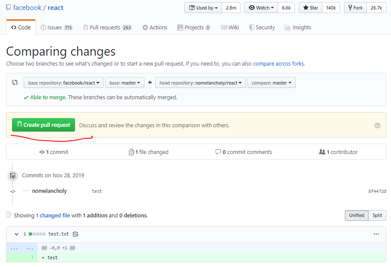391x267 pixels.
Task: Click the Commits on Nov 28, 2019 heading
Action: coord(53,176)
